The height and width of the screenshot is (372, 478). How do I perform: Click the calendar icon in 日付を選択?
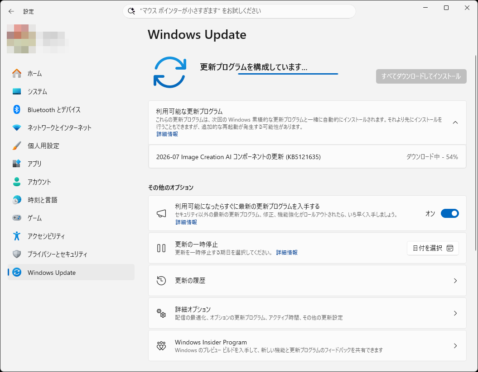coord(449,248)
